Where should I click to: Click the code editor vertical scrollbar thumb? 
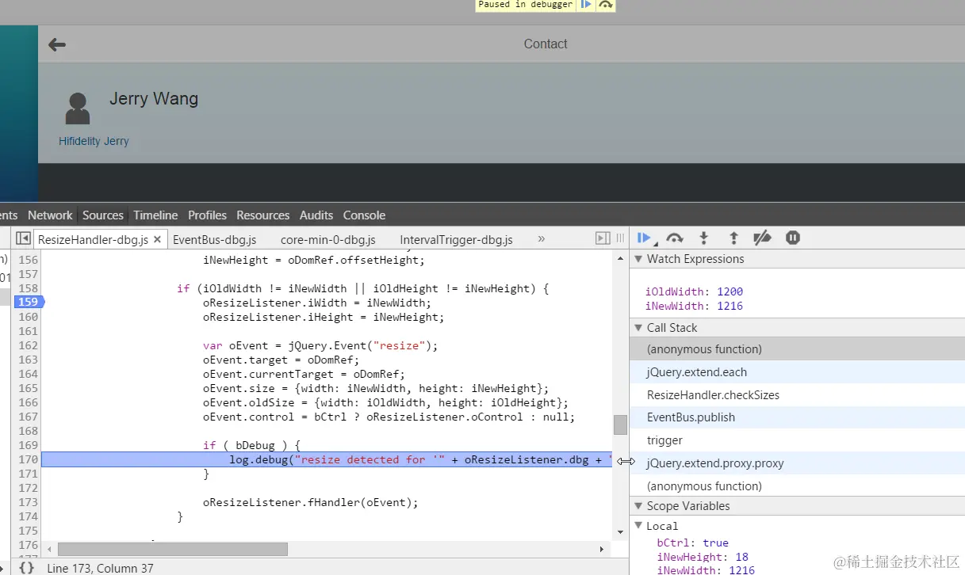click(620, 425)
